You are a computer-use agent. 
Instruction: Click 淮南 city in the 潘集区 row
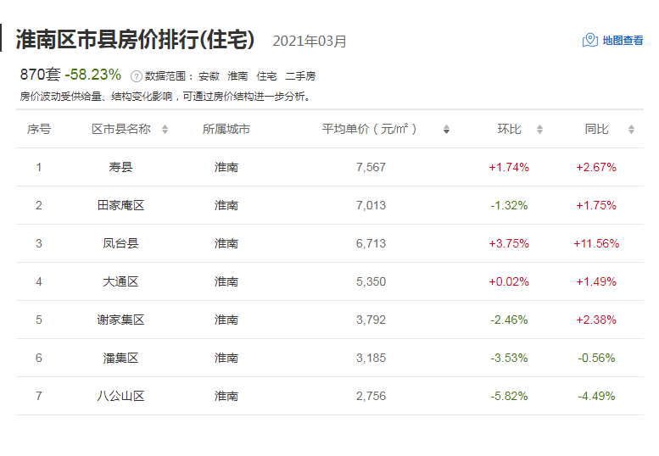(x=226, y=359)
